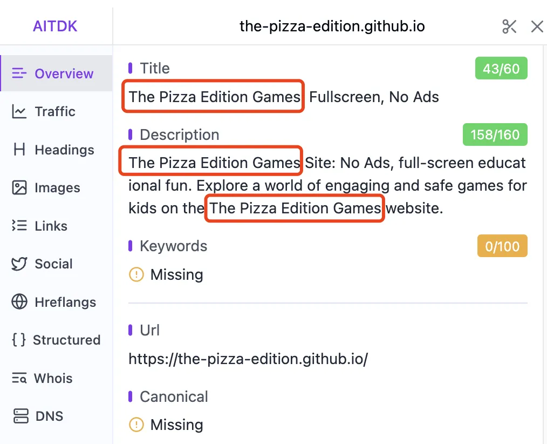This screenshot has height=444, width=547.
Task: Click the 158/160 description length badge
Action: (495, 134)
